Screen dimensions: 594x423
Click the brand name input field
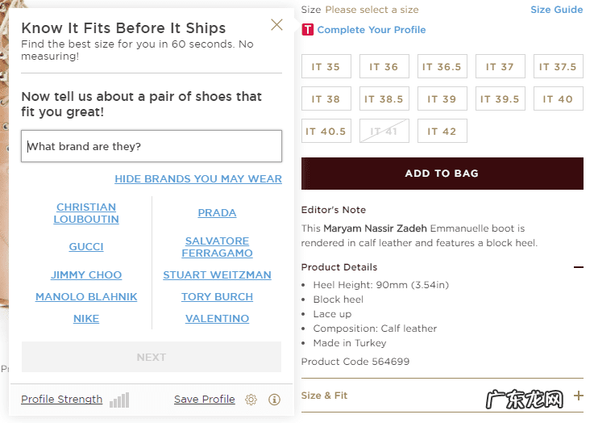pos(152,146)
